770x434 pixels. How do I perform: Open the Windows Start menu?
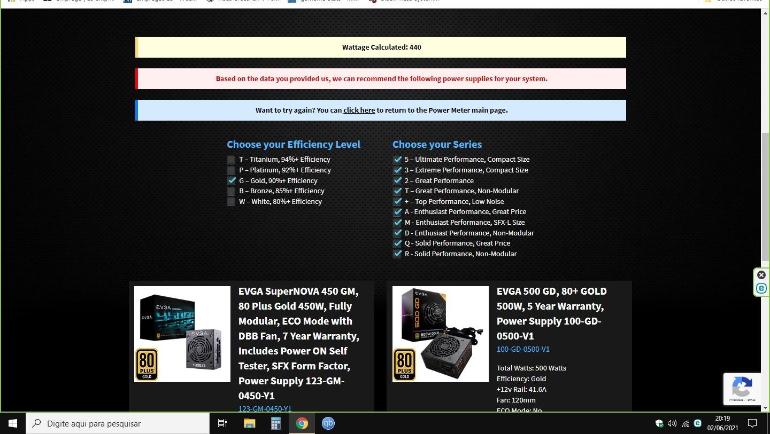point(13,423)
